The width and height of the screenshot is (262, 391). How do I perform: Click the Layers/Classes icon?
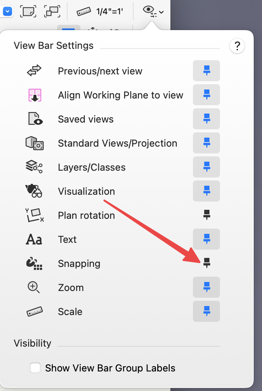point(33,167)
